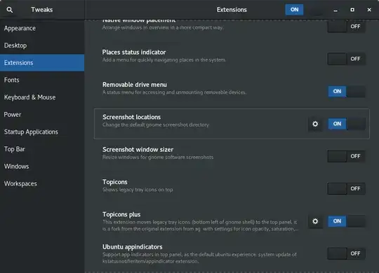The width and height of the screenshot is (379, 273).
Task: Disable Removable drive menu extension
Action: pyautogui.click(x=347, y=92)
